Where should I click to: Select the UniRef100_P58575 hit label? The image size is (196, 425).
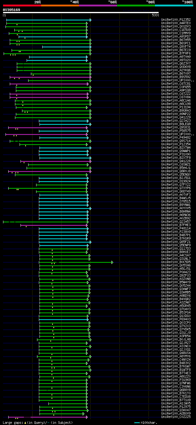click(176, 131)
